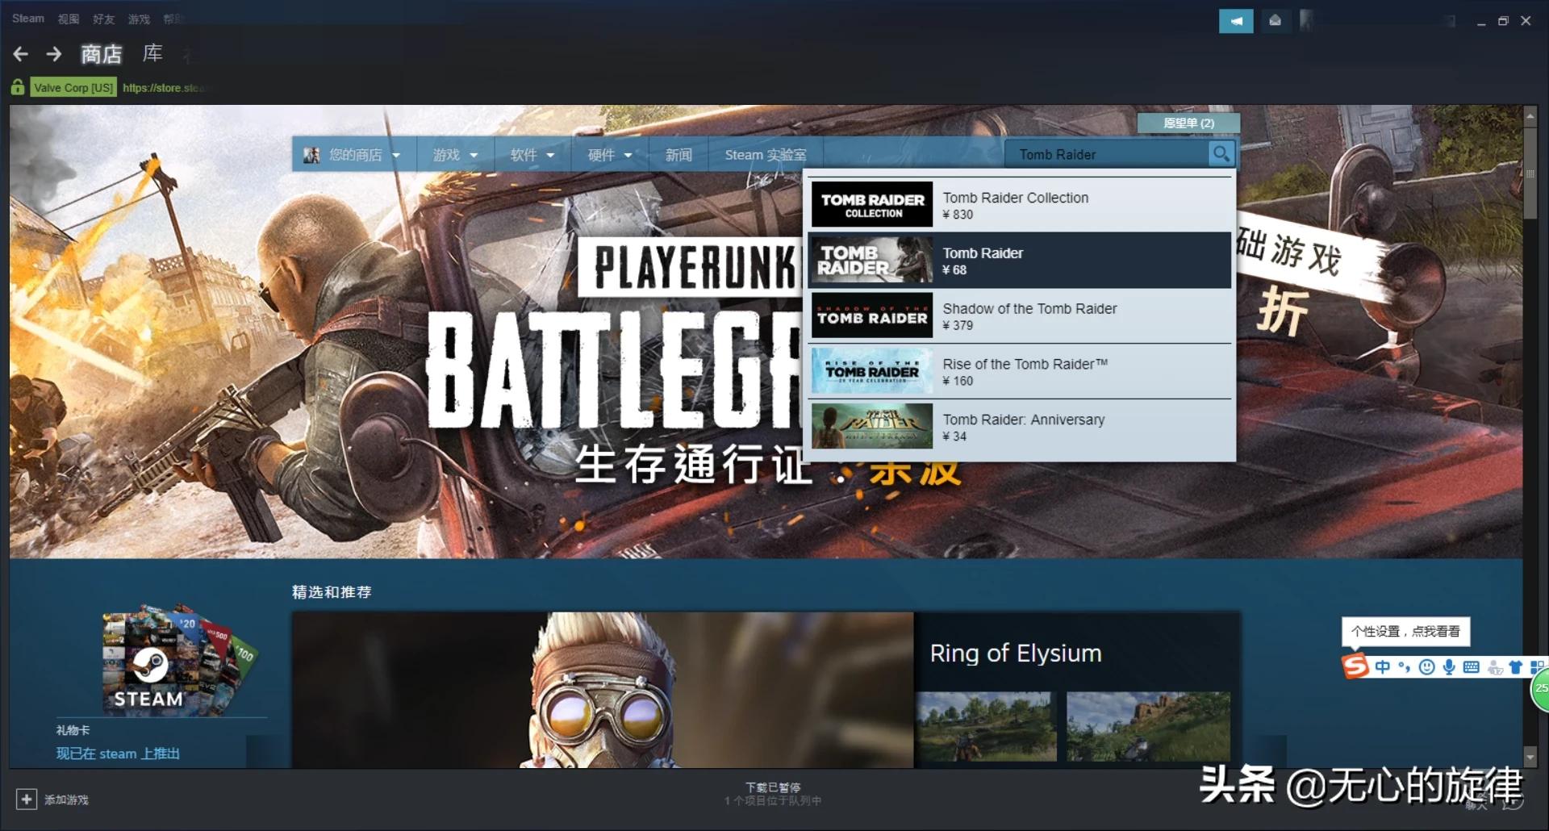
Task: Expand the 您的商店 dropdown
Action: (x=353, y=154)
